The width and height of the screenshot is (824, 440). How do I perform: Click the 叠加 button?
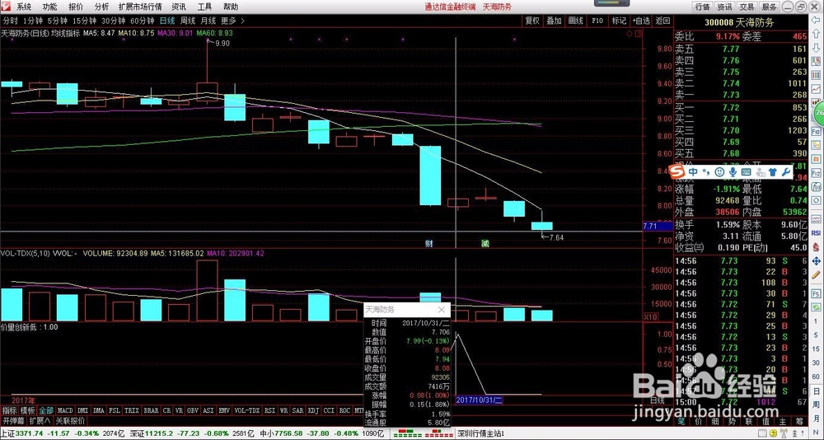click(554, 21)
